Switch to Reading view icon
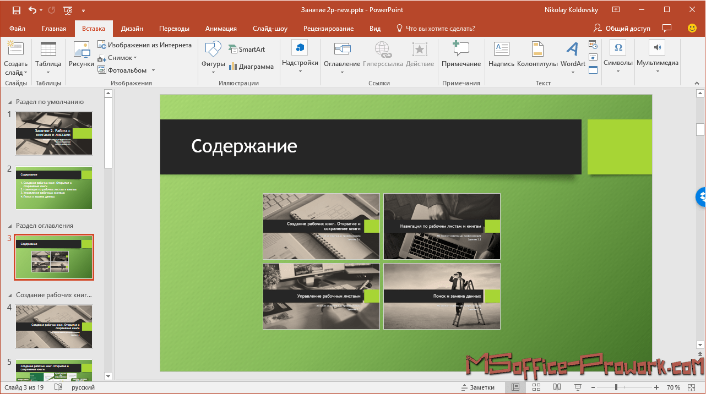This screenshot has height=394, width=706. [557, 387]
